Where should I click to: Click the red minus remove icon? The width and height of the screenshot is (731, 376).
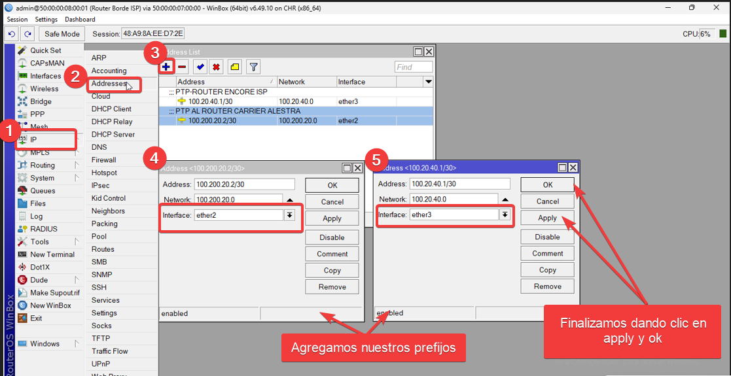coord(183,67)
